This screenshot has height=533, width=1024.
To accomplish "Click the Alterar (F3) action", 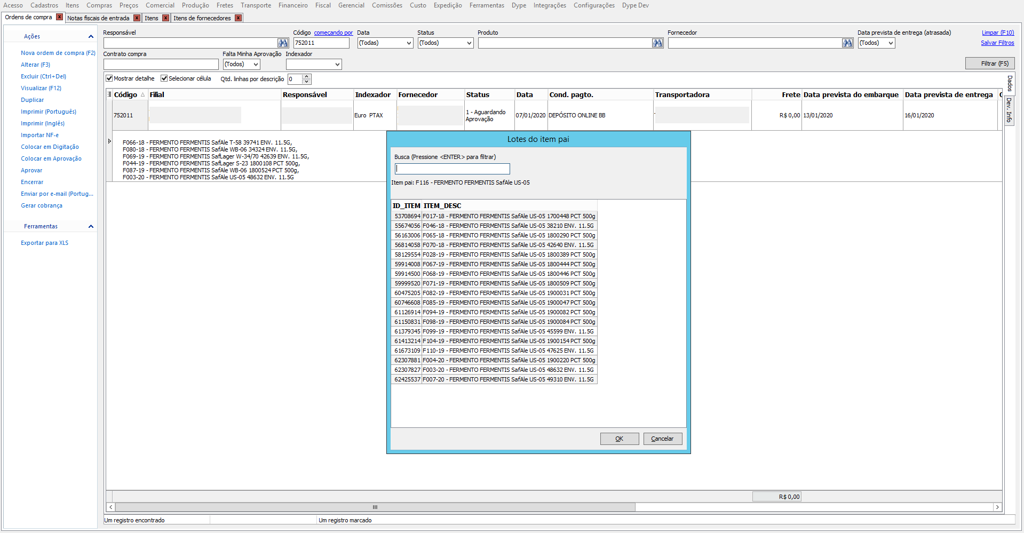I will click(x=35, y=65).
